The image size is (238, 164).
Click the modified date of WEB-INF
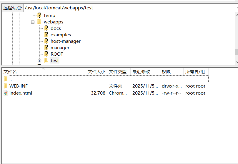[145, 86]
